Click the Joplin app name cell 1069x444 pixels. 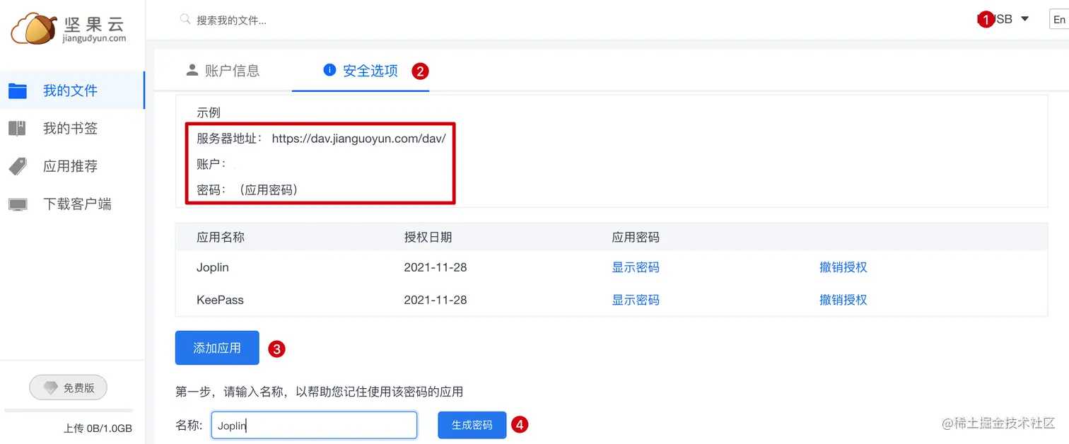(213, 267)
